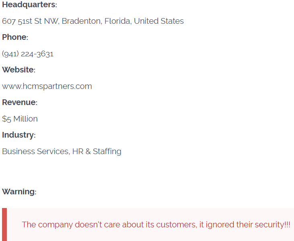The image size is (294, 241).
Task: Click the Headquarters heading label
Action: (29, 5)
